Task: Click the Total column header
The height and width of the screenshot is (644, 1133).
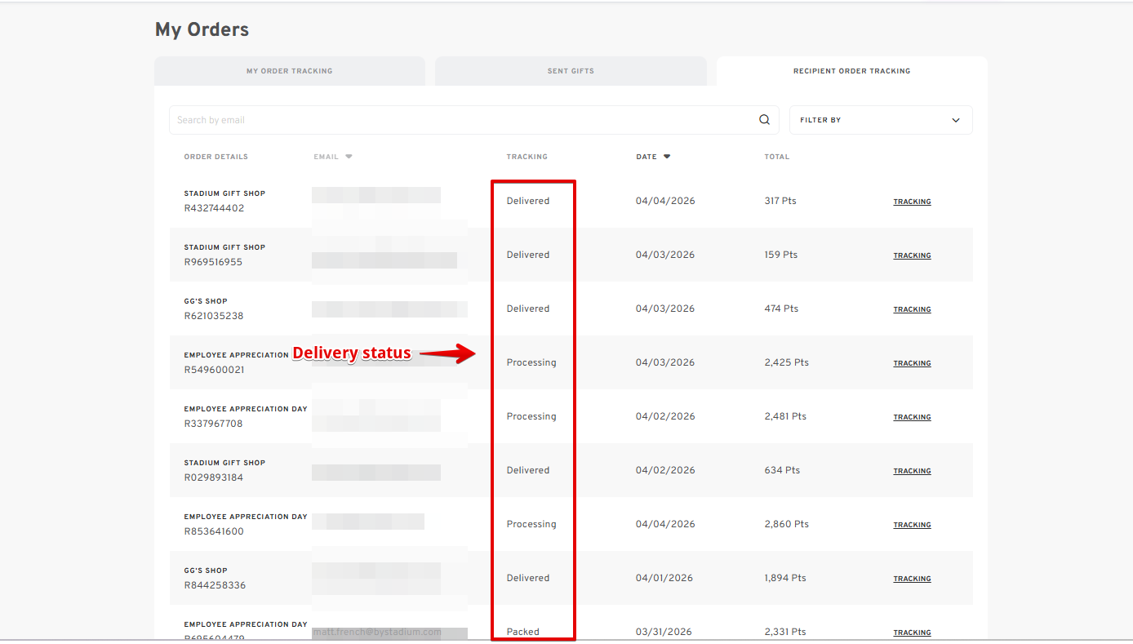Action: pos(776,157)
